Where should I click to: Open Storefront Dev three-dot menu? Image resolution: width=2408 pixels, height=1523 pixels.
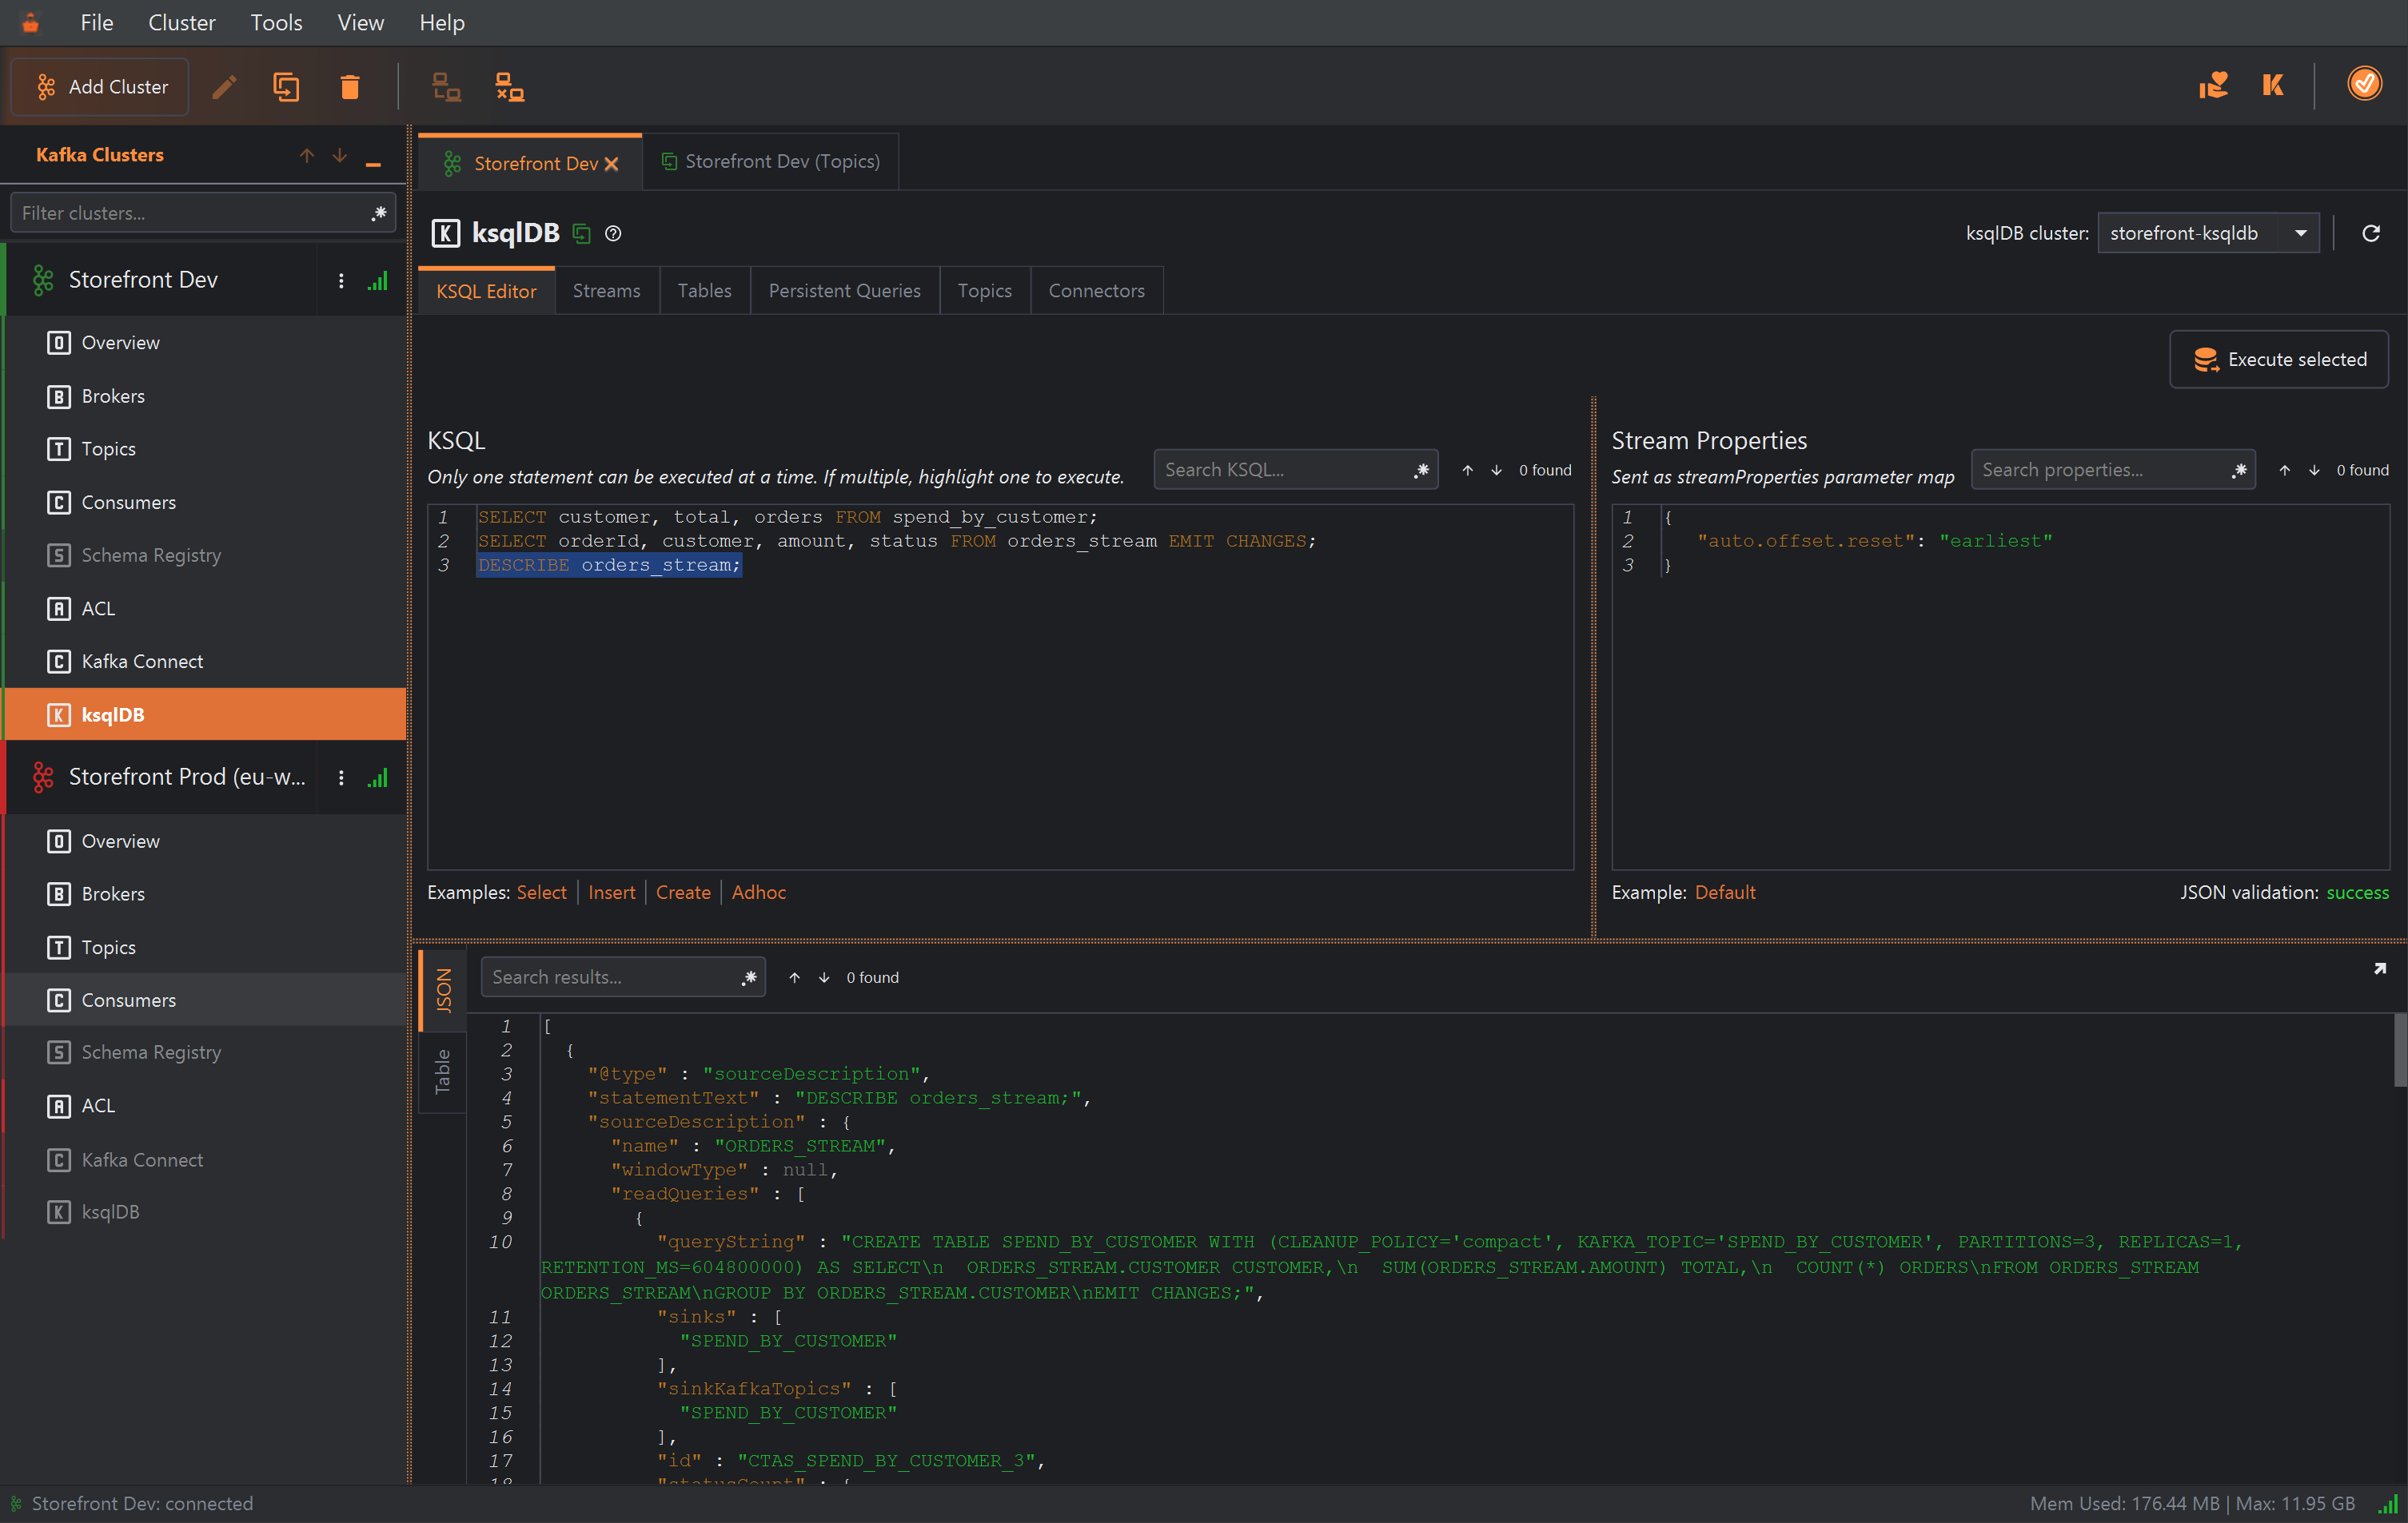(x=341, y=280)
